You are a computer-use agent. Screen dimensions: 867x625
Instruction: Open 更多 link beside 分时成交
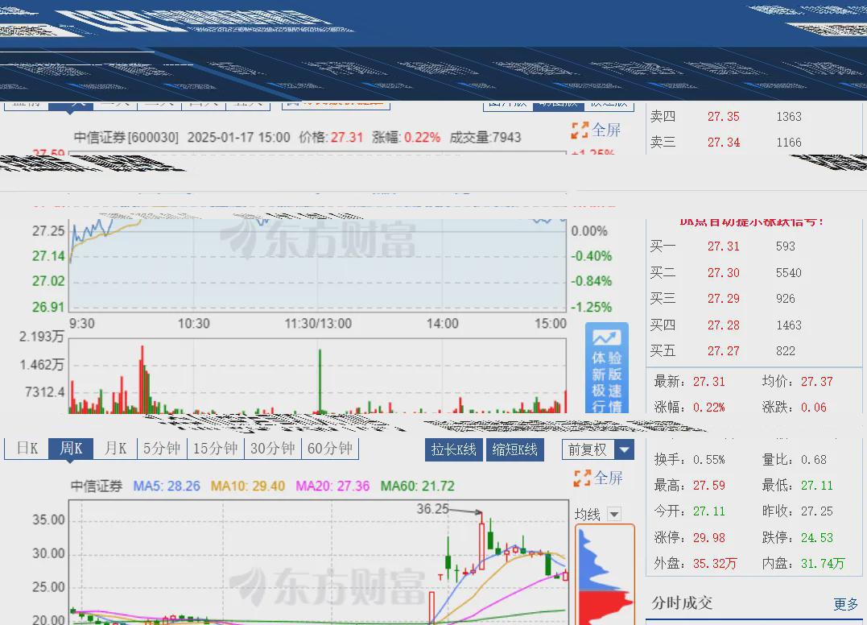point(845,604)
